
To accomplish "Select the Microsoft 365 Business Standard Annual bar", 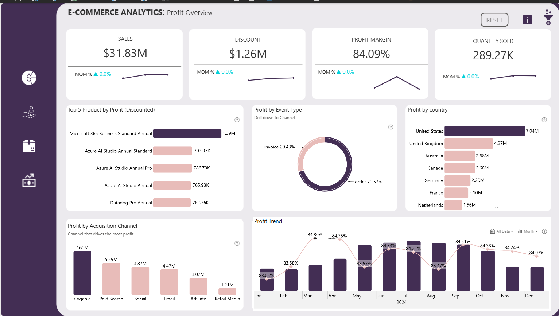I will [x=187, y=134].
